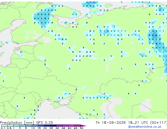Pick the 0.1–0.5 mm legend swatch

[x=4, y=126]
